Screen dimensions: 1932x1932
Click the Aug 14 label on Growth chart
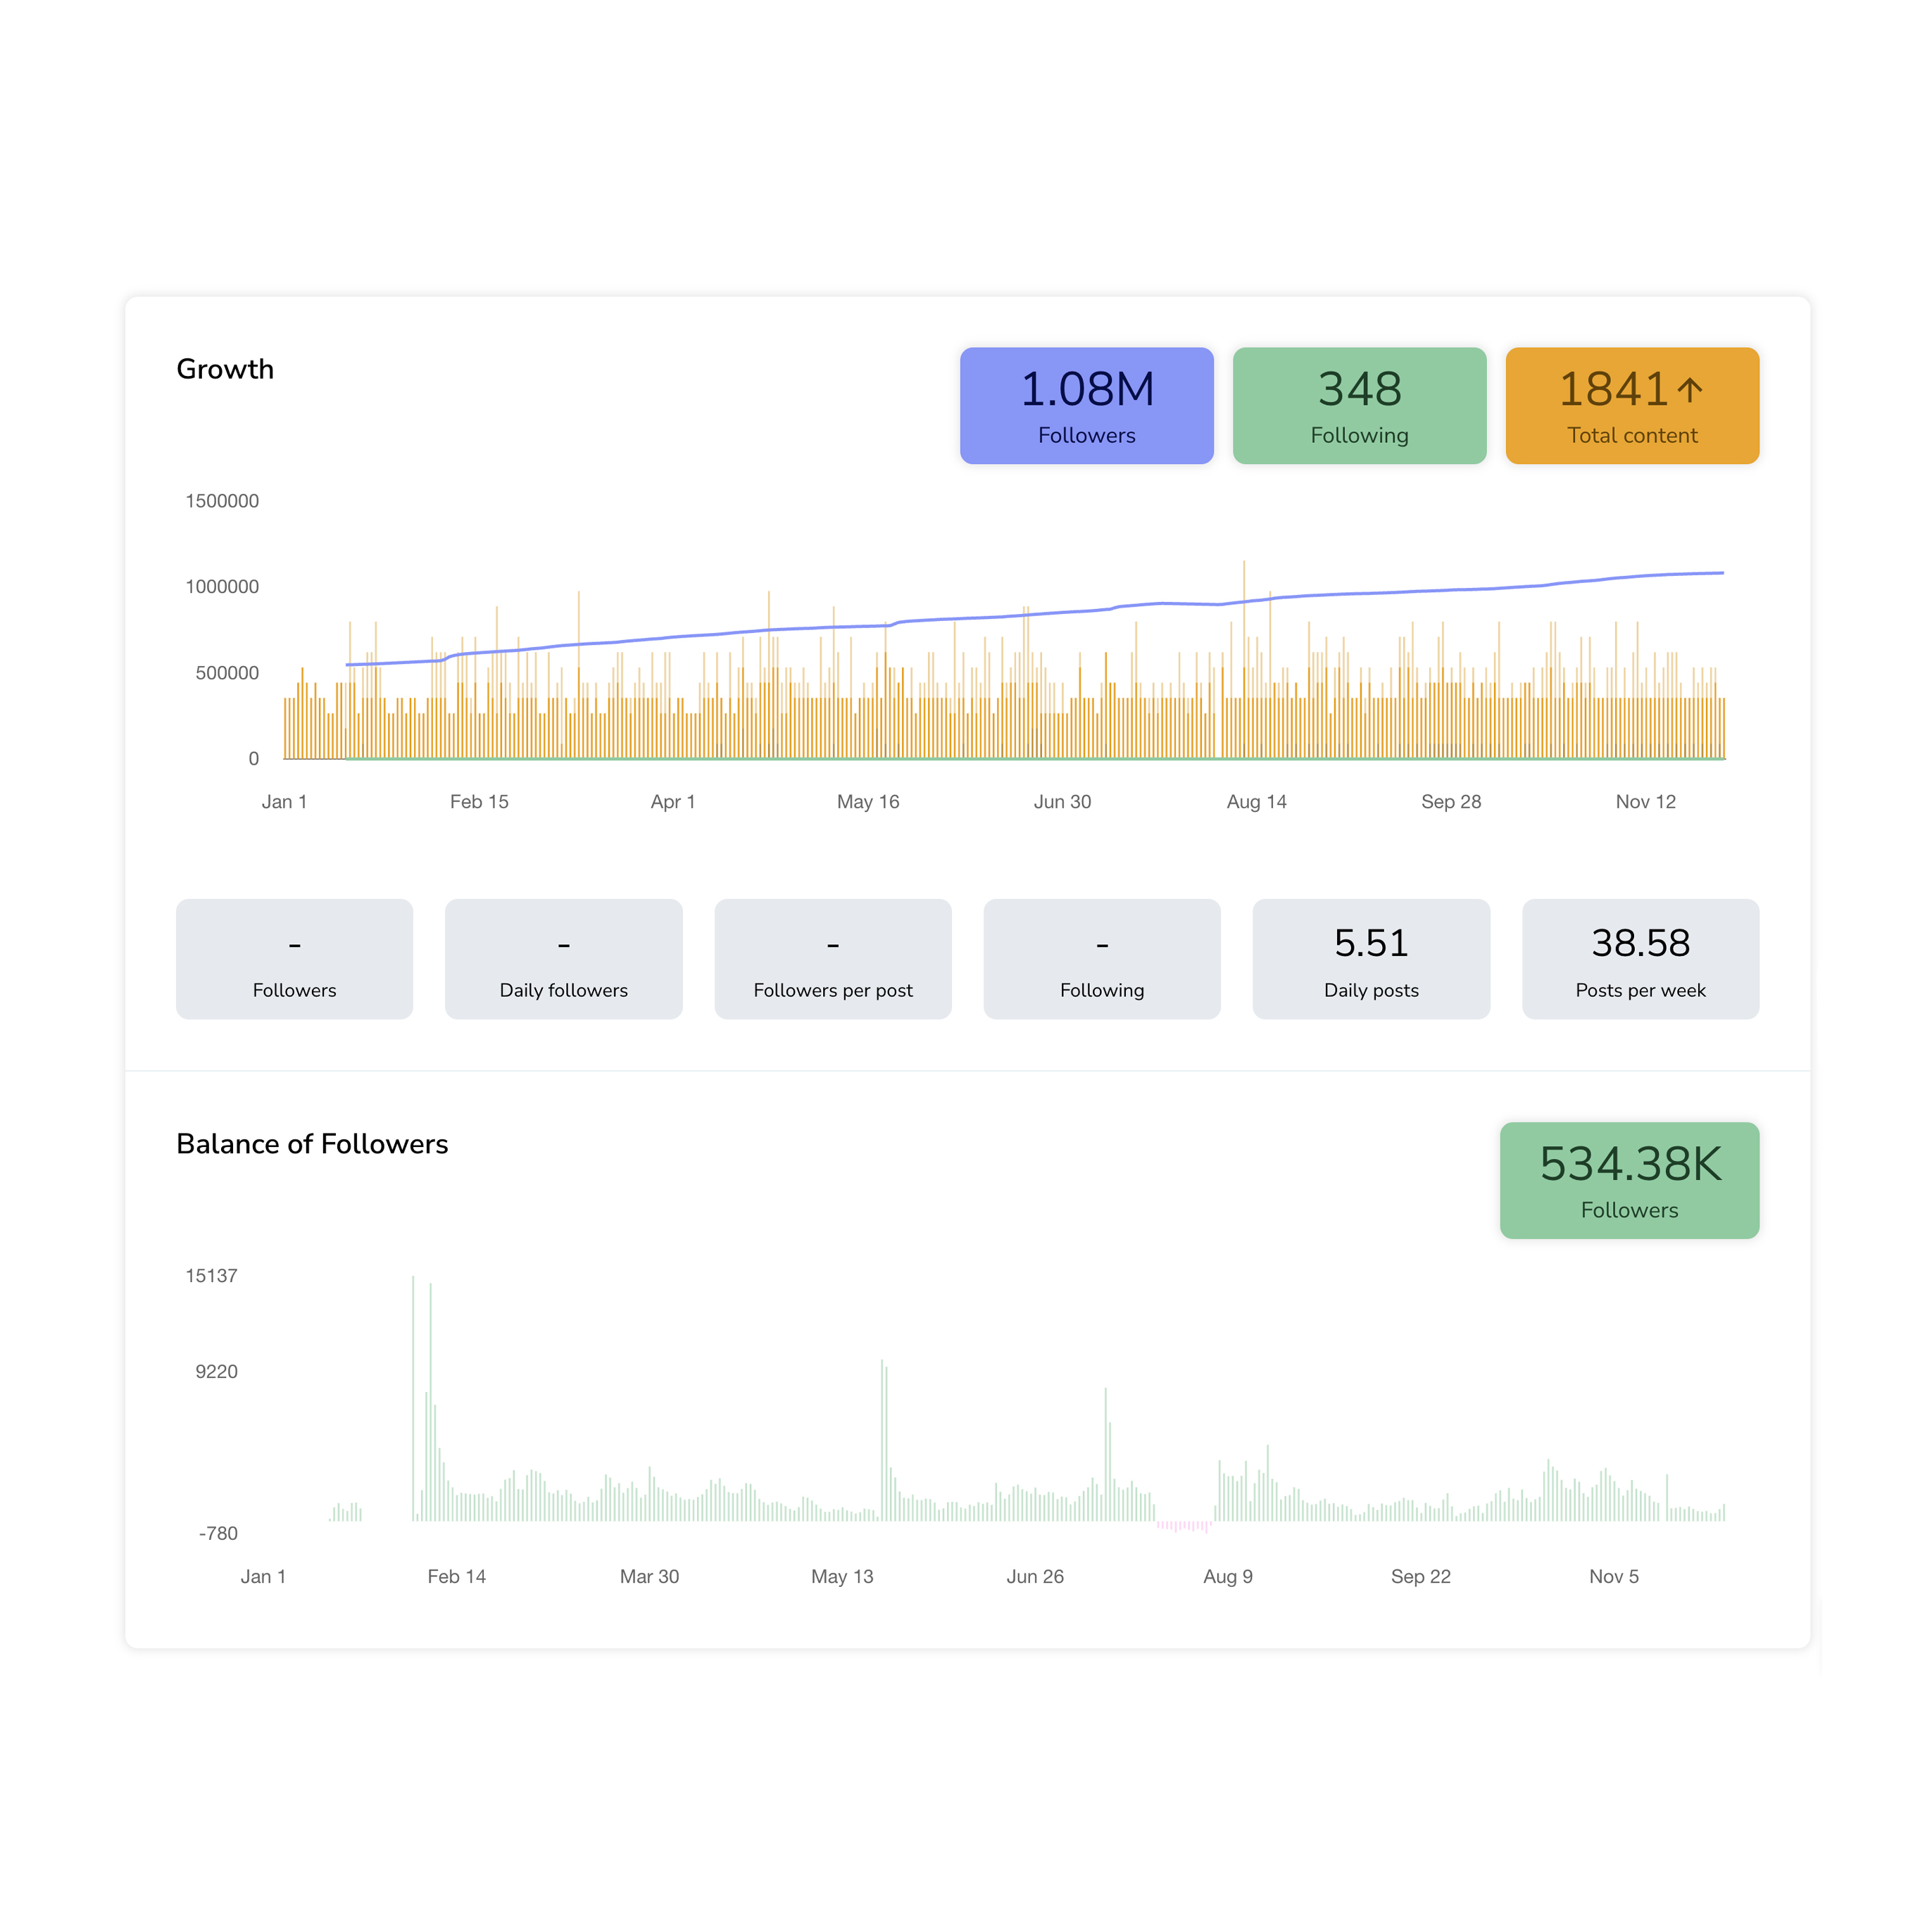click(1256, 802)
